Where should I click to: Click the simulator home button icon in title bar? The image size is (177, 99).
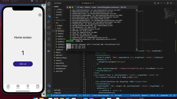click(37, 1)
